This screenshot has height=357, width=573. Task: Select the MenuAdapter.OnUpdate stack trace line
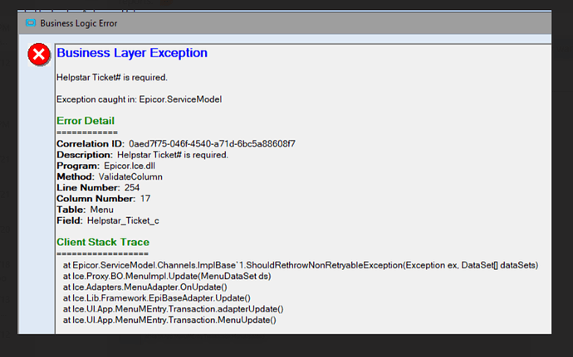pos(145,287)
